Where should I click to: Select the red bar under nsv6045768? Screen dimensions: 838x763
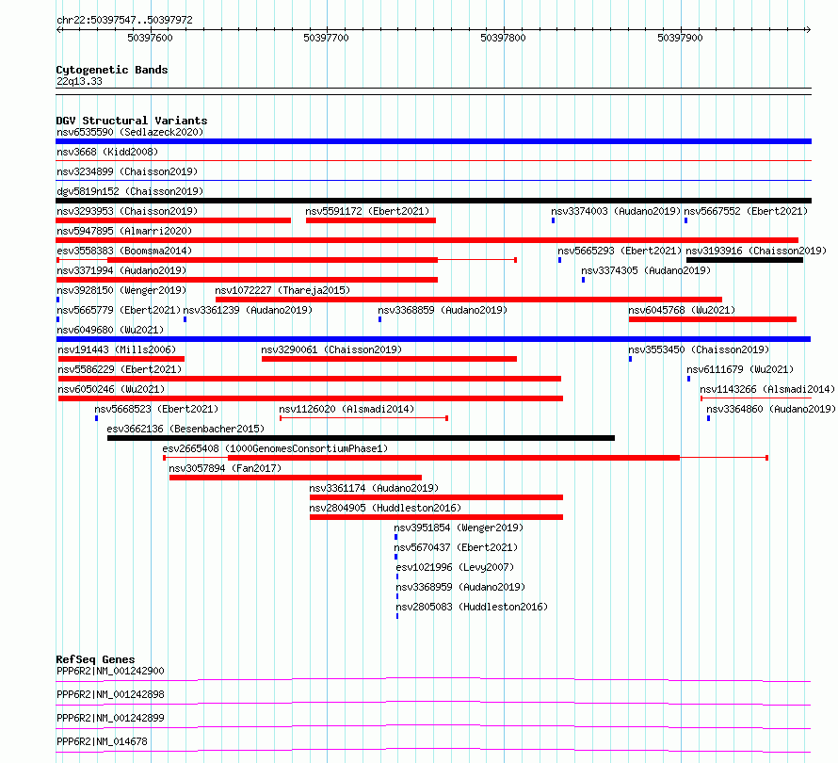point(713,319)
